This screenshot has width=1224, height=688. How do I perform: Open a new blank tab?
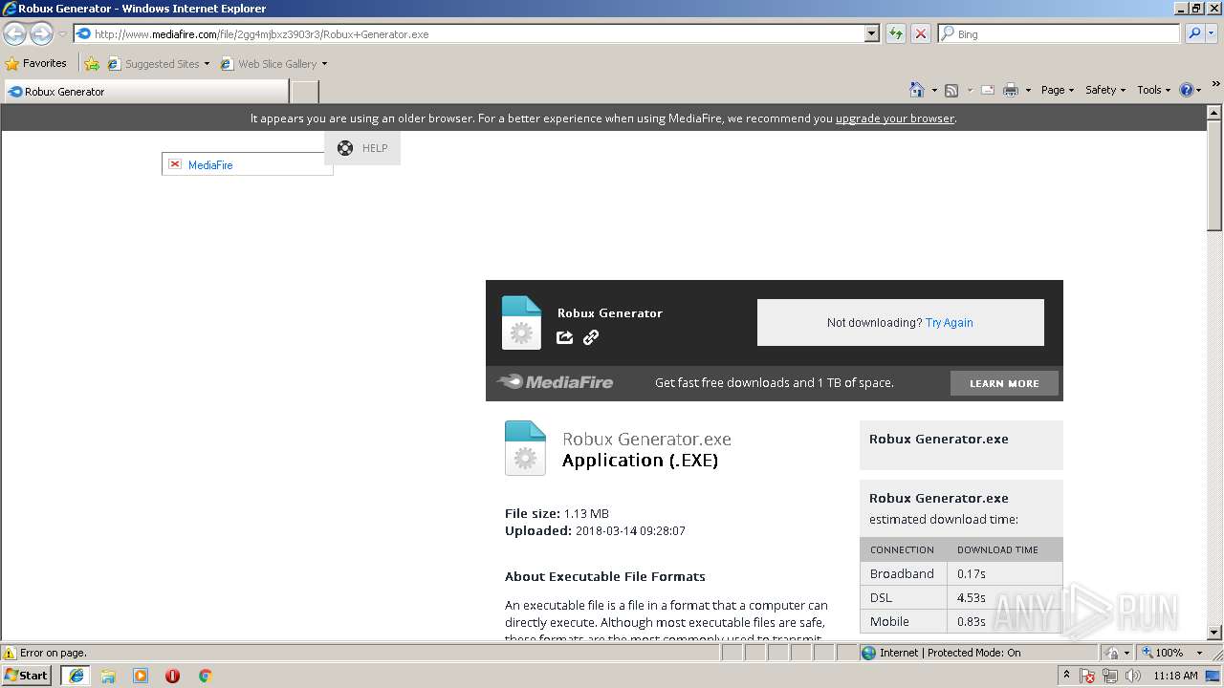(304, 92)
